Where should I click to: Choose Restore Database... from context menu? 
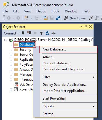coord(68,63)
